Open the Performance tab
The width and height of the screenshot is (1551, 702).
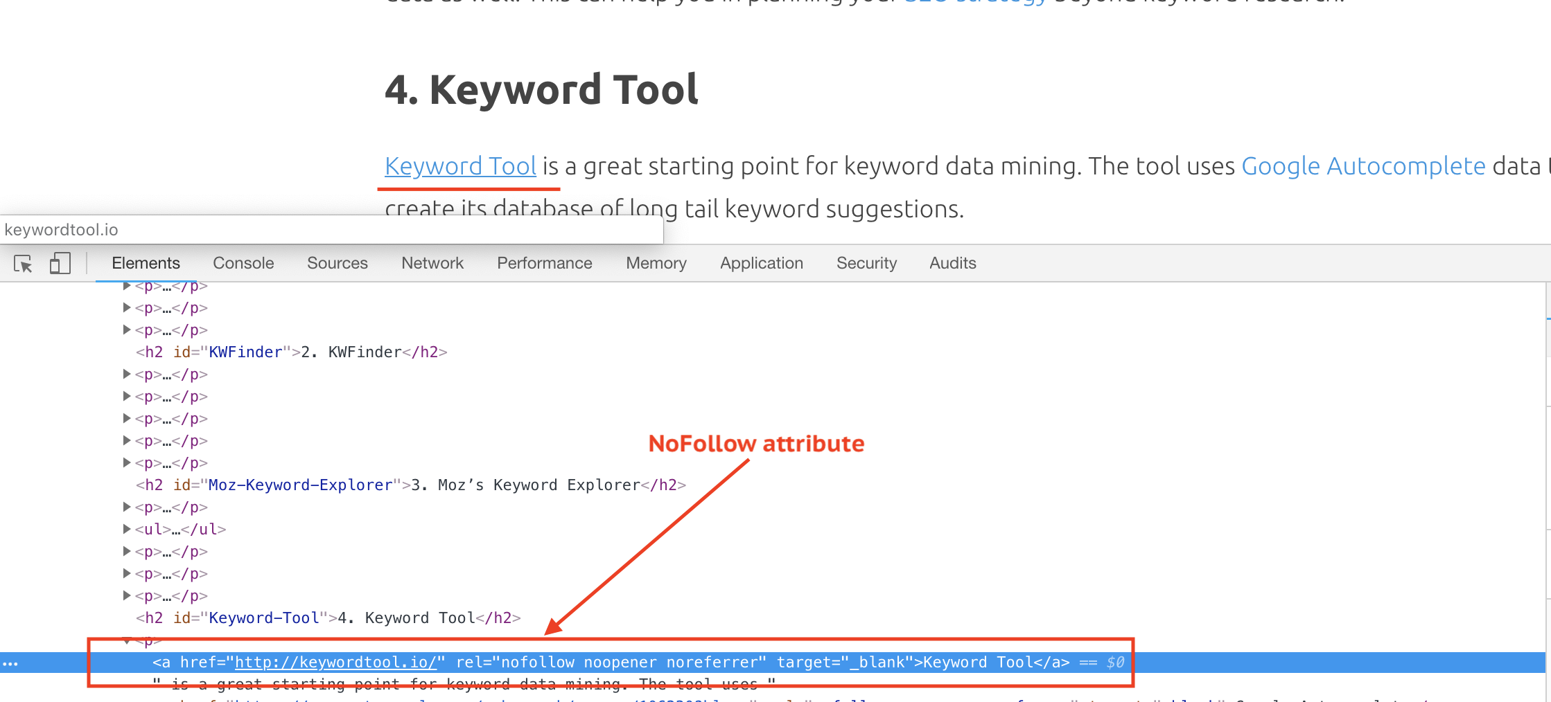click(x=545, y=263)
